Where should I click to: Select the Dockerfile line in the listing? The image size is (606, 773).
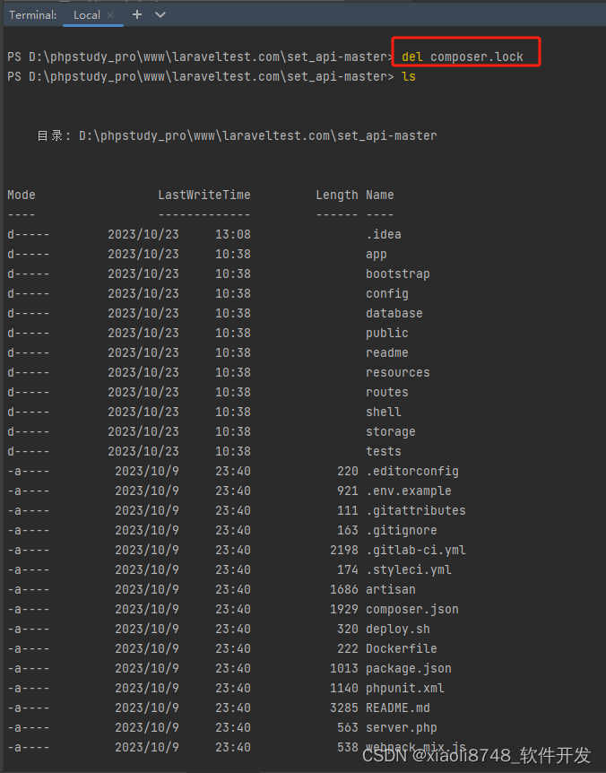click(x=401, y=648)
